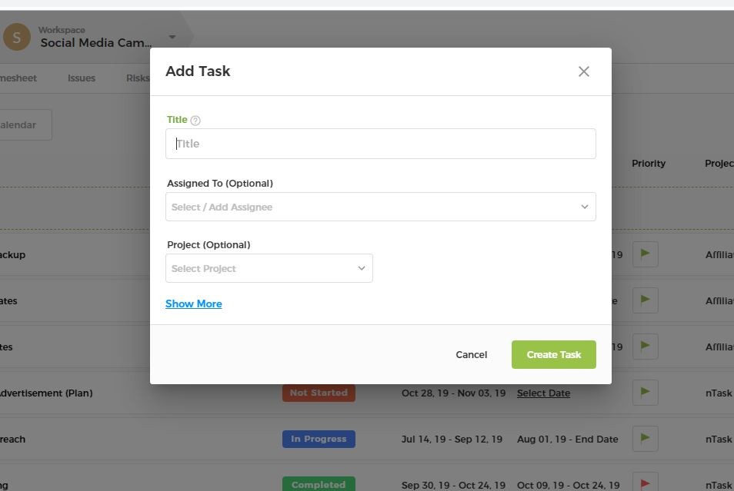This screenshot has width=734, height=491.
Task: Switch to the Issues tab
Action: pos(81,78)
